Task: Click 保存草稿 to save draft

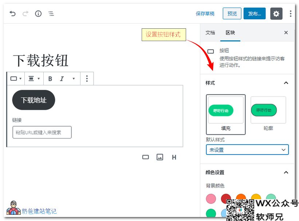Action: [x=205, y=14]
